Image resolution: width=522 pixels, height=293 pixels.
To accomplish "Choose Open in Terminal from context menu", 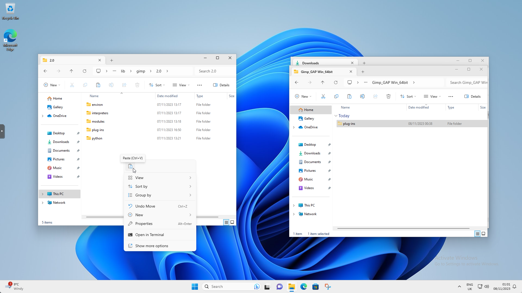I will click(x=150, y=235).
